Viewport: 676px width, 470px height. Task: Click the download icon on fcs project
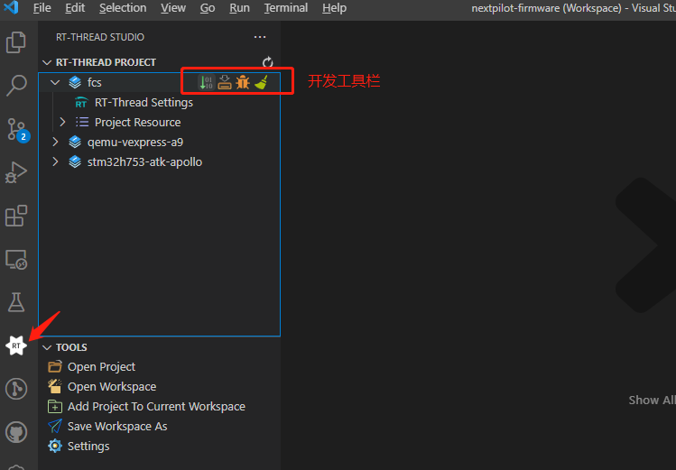point(225,82)
